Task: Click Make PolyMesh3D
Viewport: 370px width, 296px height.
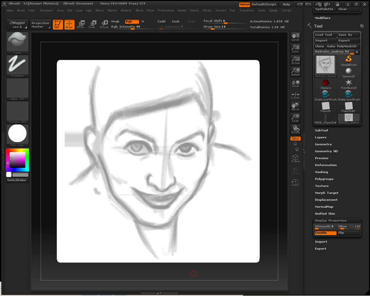Action: pos(343,46)
